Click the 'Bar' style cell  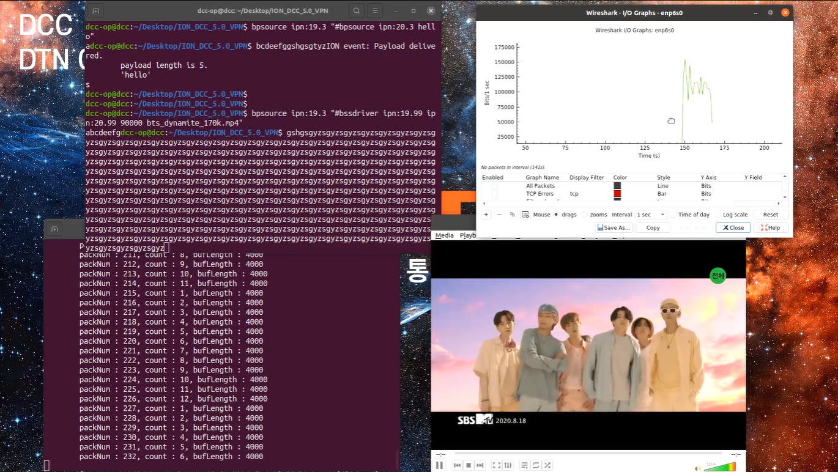point(662,194)
